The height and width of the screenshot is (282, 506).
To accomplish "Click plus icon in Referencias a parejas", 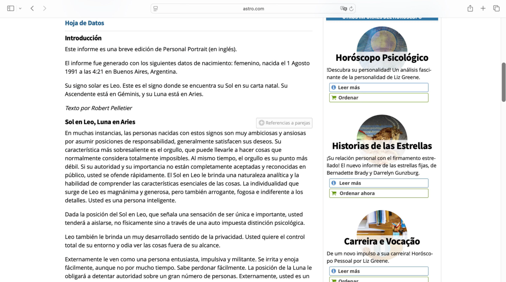I will (261, 123).
